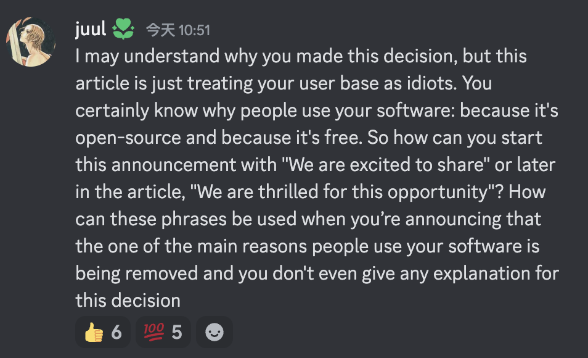588x358 pixels.
Task: Click the thumbs up reaction count 6
Action: (x=116, y=333)
